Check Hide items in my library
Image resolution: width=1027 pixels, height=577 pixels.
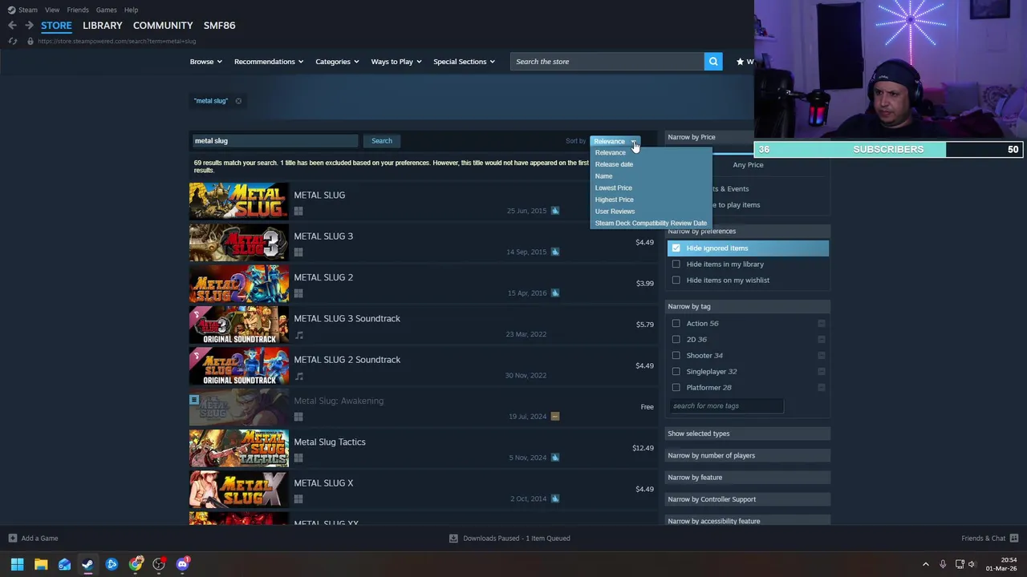coord(676,264)
